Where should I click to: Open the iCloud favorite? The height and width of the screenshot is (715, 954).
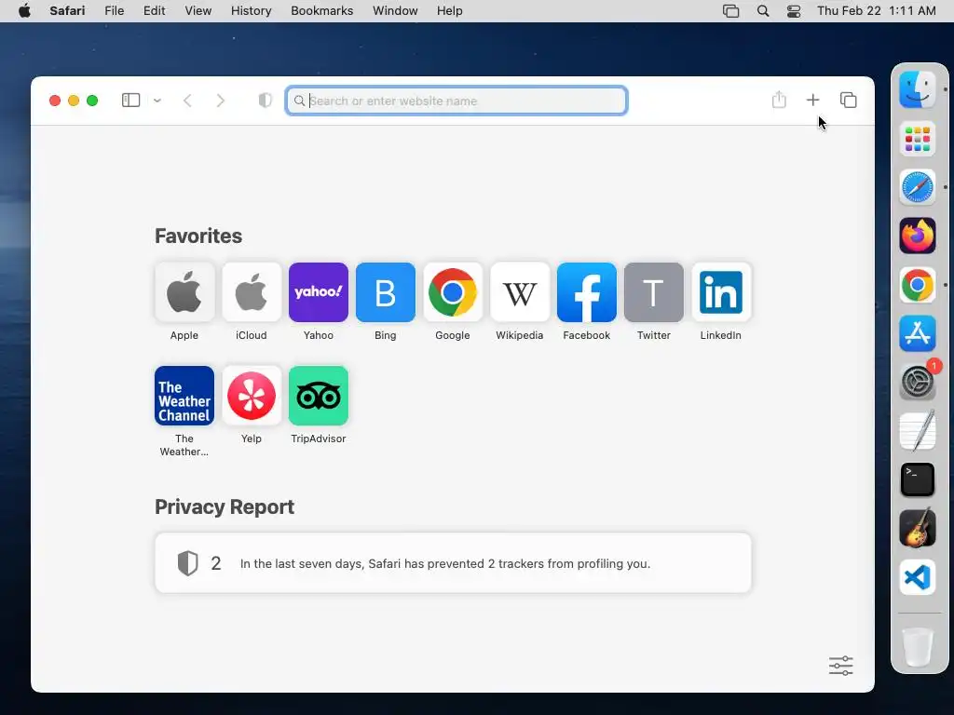click(252, 292)
